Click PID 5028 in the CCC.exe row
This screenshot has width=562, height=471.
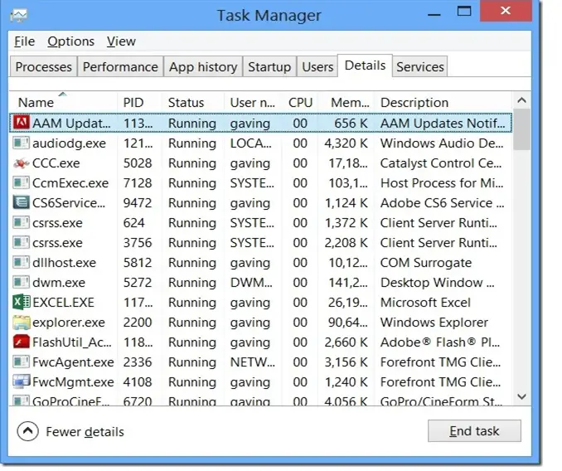click(x=138, y=163)
